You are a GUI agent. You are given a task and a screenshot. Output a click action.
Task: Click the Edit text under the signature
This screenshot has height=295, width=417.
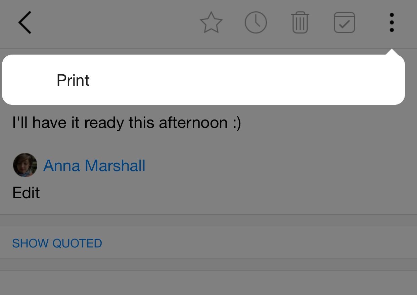point(26,193)
